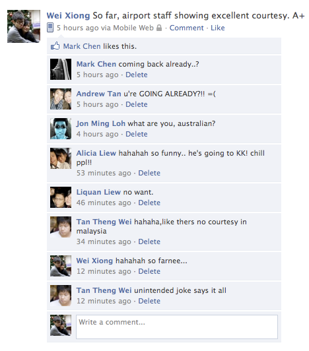The height and width of the screenshot is (351, 309).
Task: Click the privacy lock icon
Action: [159, 28]
